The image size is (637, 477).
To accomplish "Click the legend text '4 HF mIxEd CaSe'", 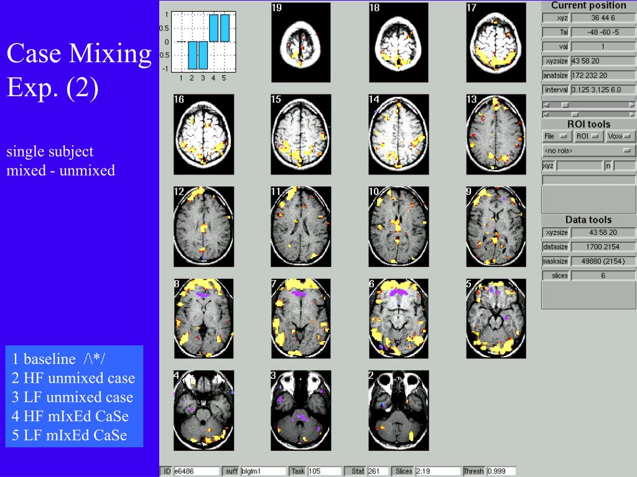I will (70, 416).
